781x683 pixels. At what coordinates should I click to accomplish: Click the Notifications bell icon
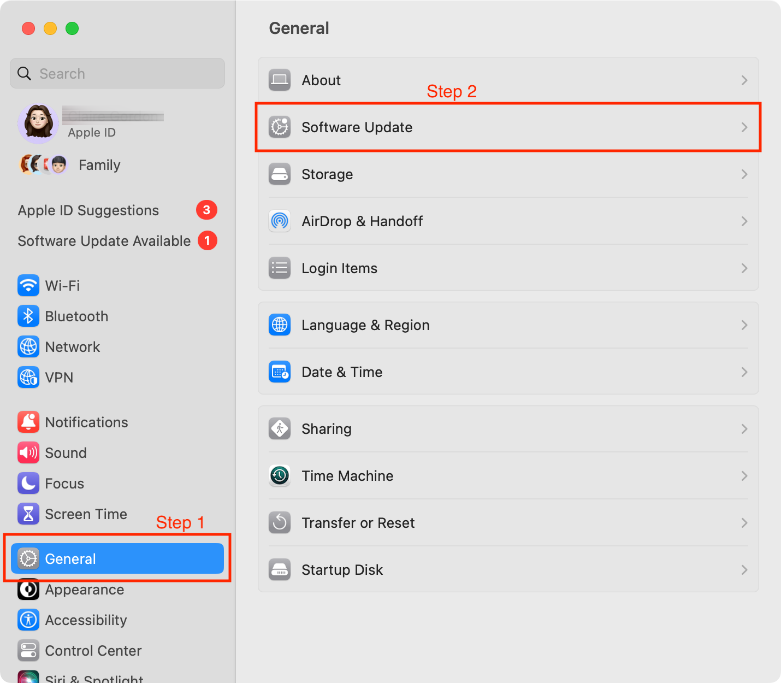point(28,422)
